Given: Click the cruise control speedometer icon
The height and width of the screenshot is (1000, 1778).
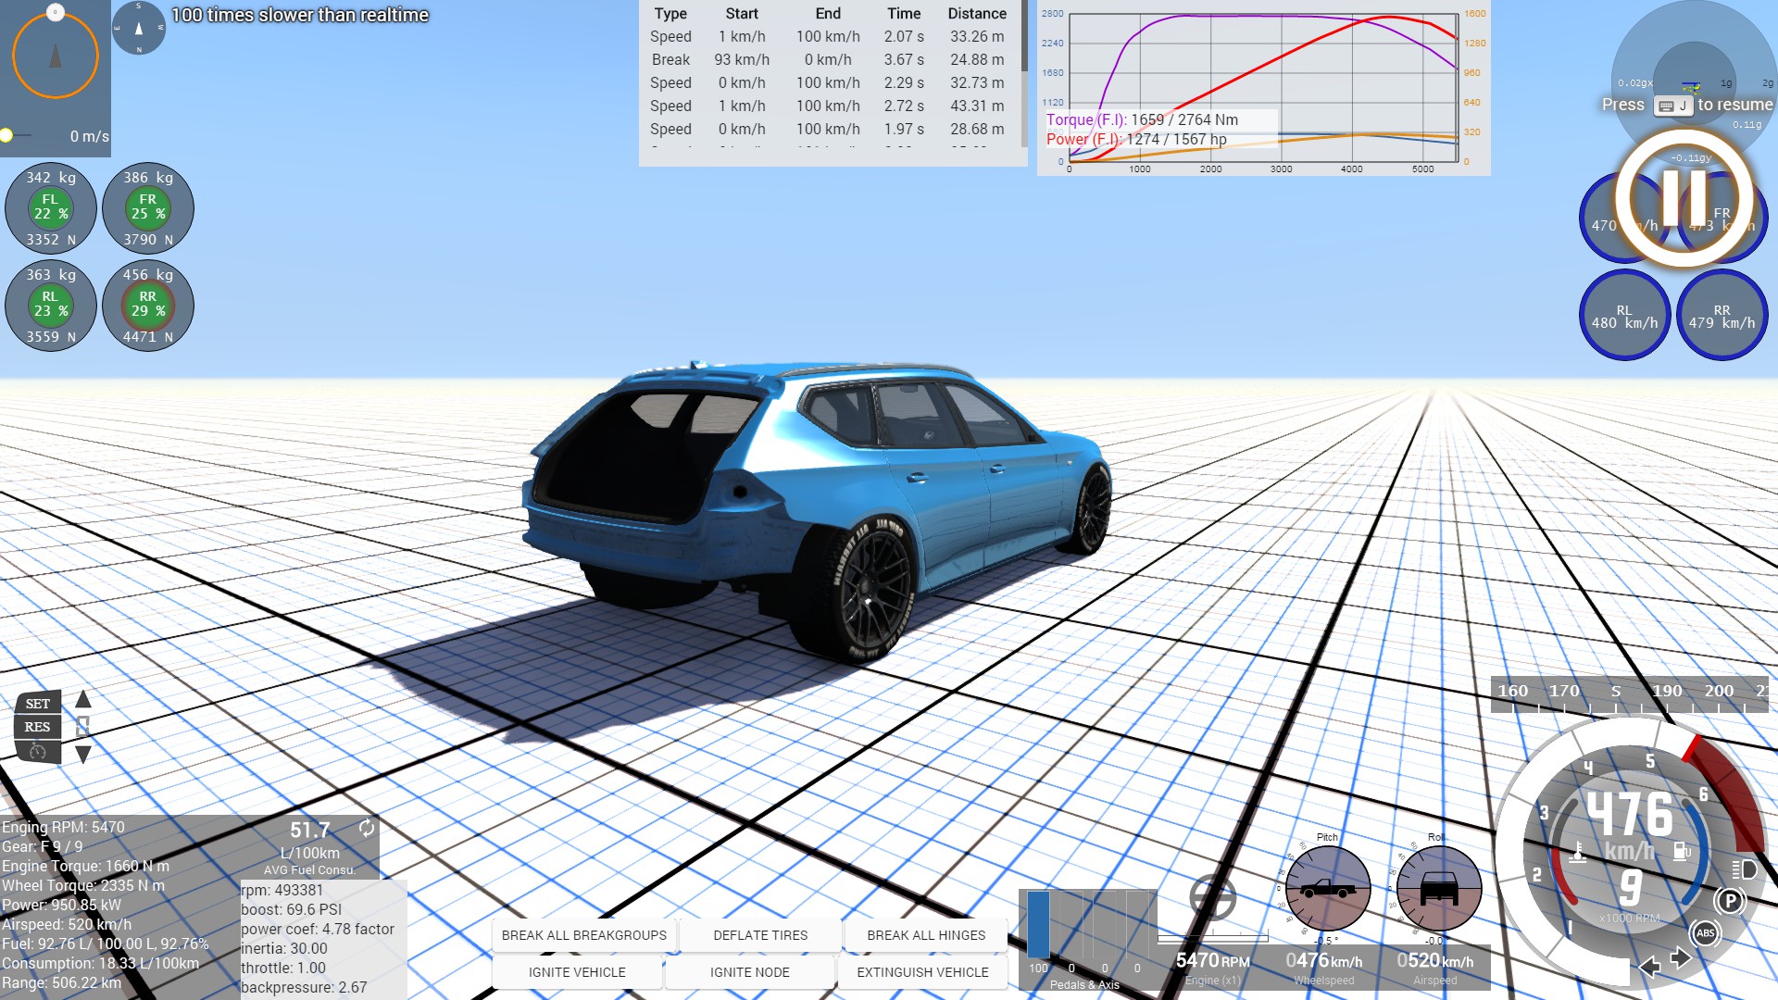Looking at the screenshot, I should pos(38,751).
